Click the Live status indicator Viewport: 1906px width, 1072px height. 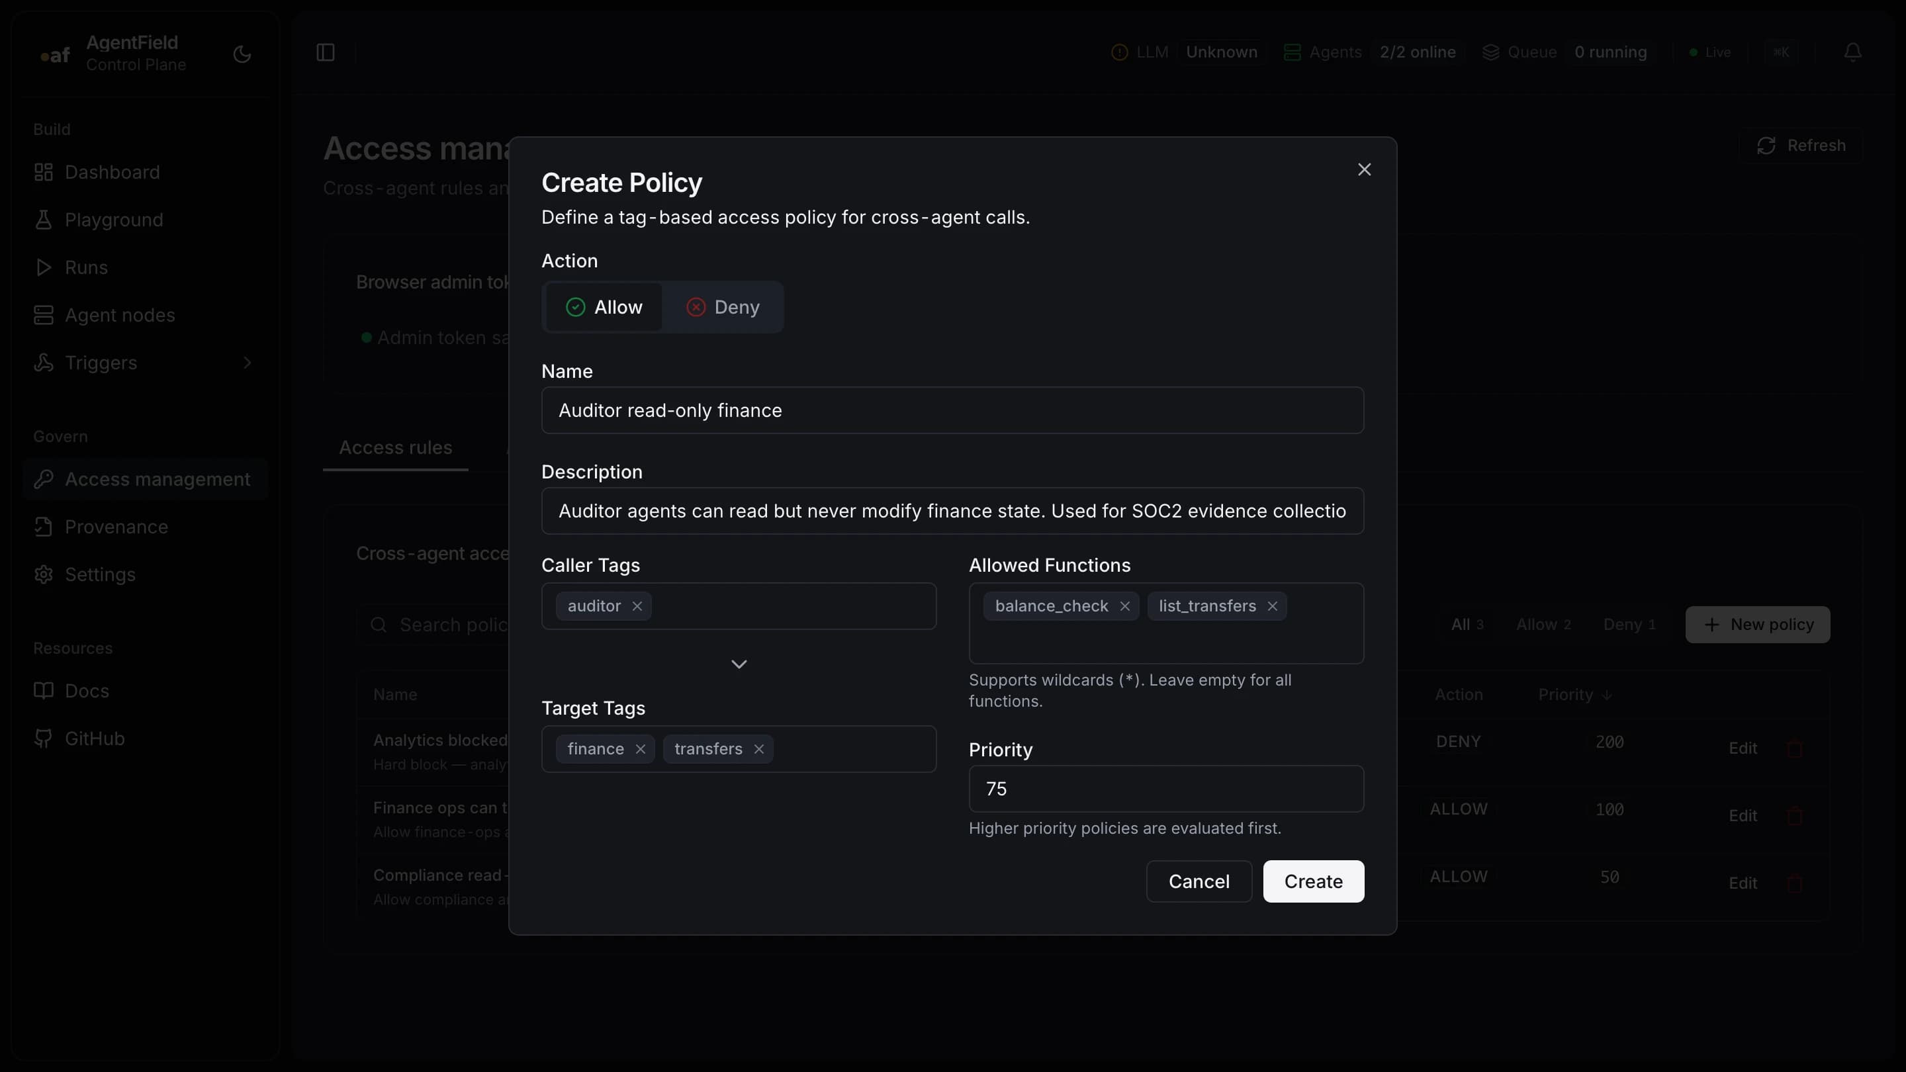point(1710,52)
